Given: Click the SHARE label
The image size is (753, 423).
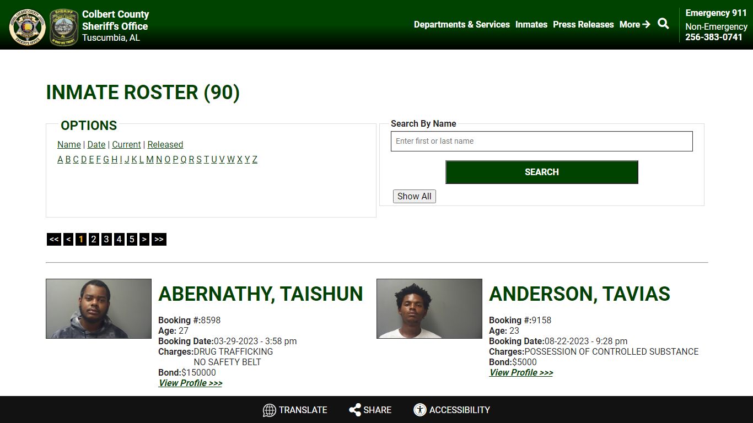Looking at the screenshot, I should click(x=378, y=410).
